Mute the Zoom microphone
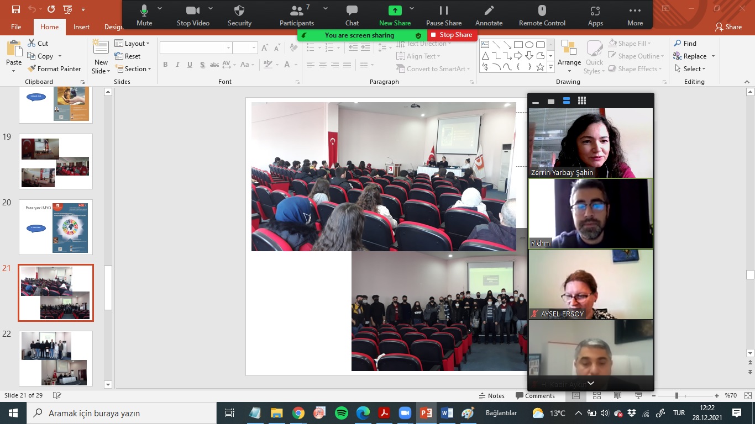 [x=144, y=15]
